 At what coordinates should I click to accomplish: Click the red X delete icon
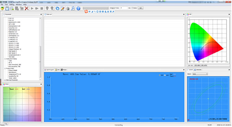[x=27, y=8]
